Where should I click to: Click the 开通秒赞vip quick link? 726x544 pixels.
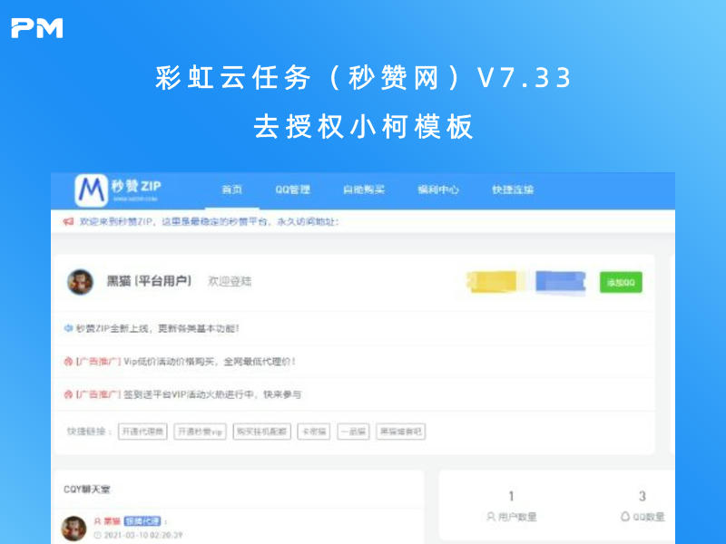(201, 432)
